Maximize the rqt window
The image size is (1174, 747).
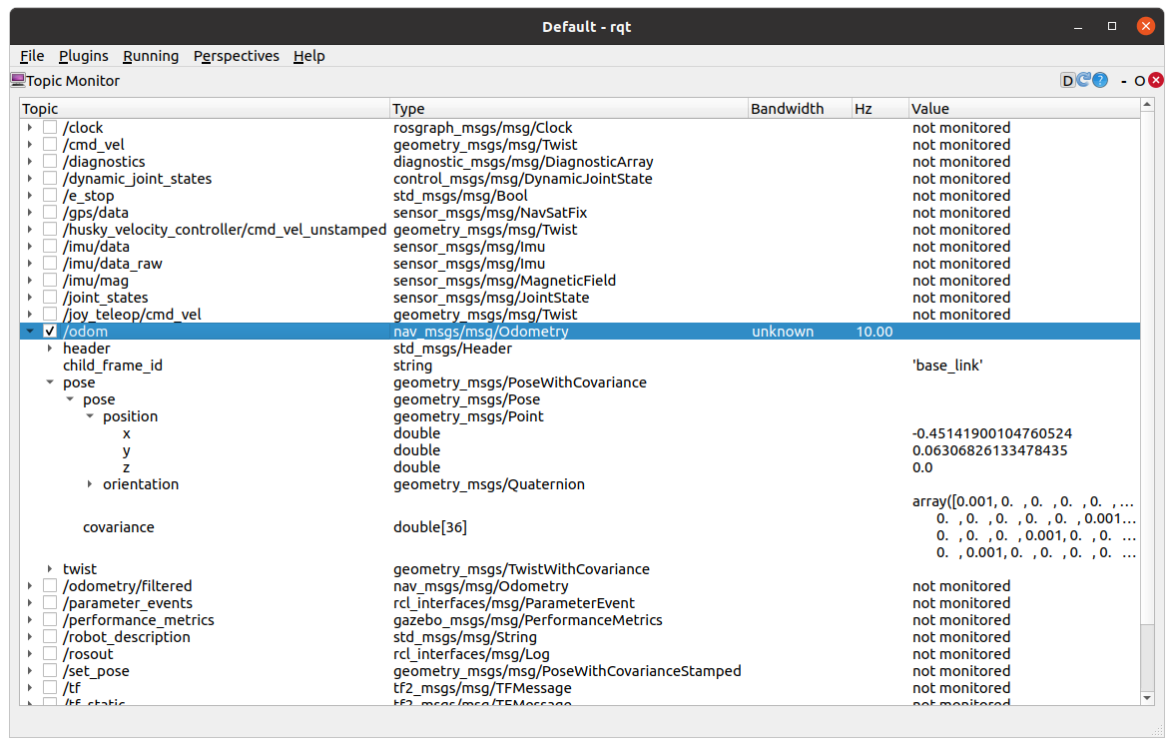point(1112,26)
